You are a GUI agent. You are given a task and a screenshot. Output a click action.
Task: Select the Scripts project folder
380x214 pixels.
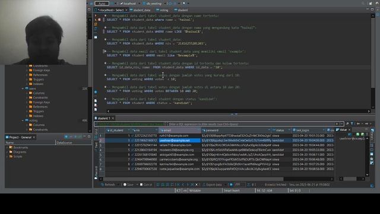coord(16,156)
